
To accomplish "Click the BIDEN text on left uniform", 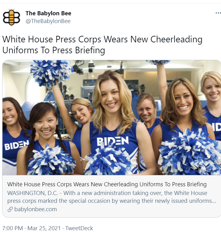I will tap(16, 145).
